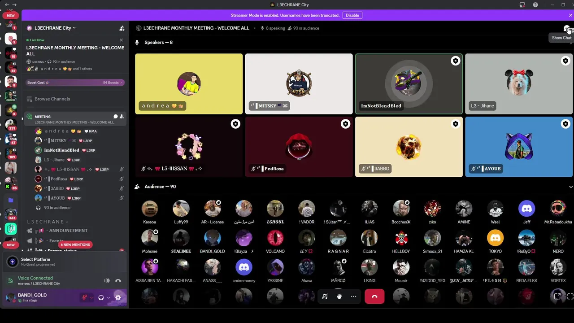Screen dimensions: 574x323
Task: Toggle music mute in stage controls
Action: click(x=325, y=297)
